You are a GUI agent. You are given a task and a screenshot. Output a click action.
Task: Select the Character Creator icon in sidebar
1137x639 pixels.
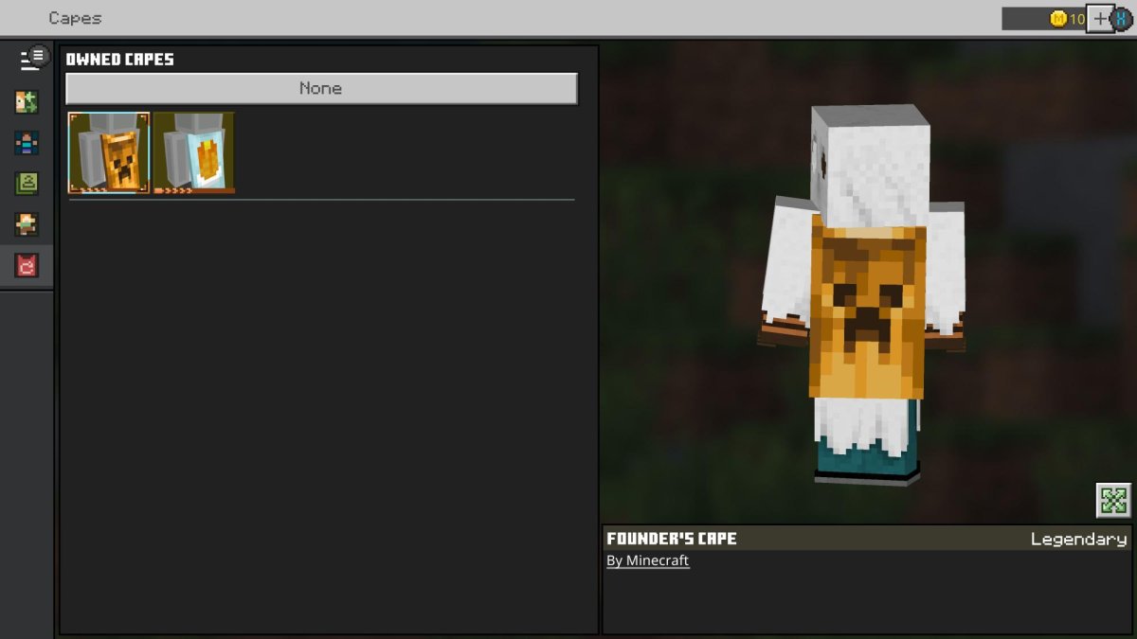point(28,103)
